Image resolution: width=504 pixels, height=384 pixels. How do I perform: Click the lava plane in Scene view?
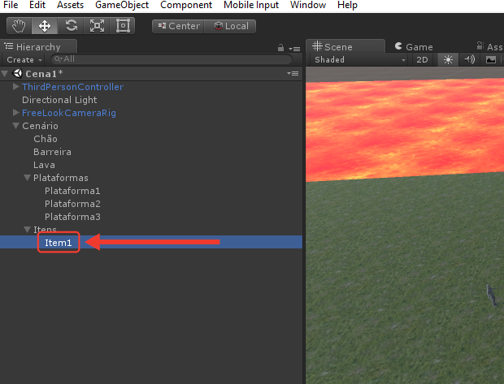405,128
